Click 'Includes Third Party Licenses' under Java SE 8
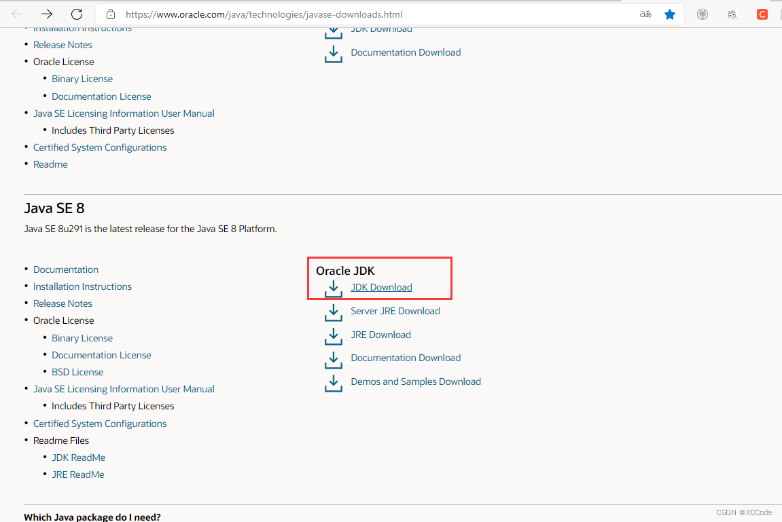This screenshot has width=782, height=522. click(113, 406)
